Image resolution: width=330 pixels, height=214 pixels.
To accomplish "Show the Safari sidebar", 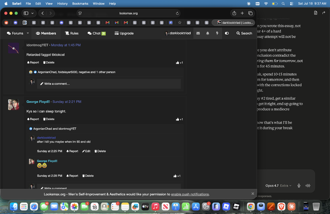I will point(26,13).
